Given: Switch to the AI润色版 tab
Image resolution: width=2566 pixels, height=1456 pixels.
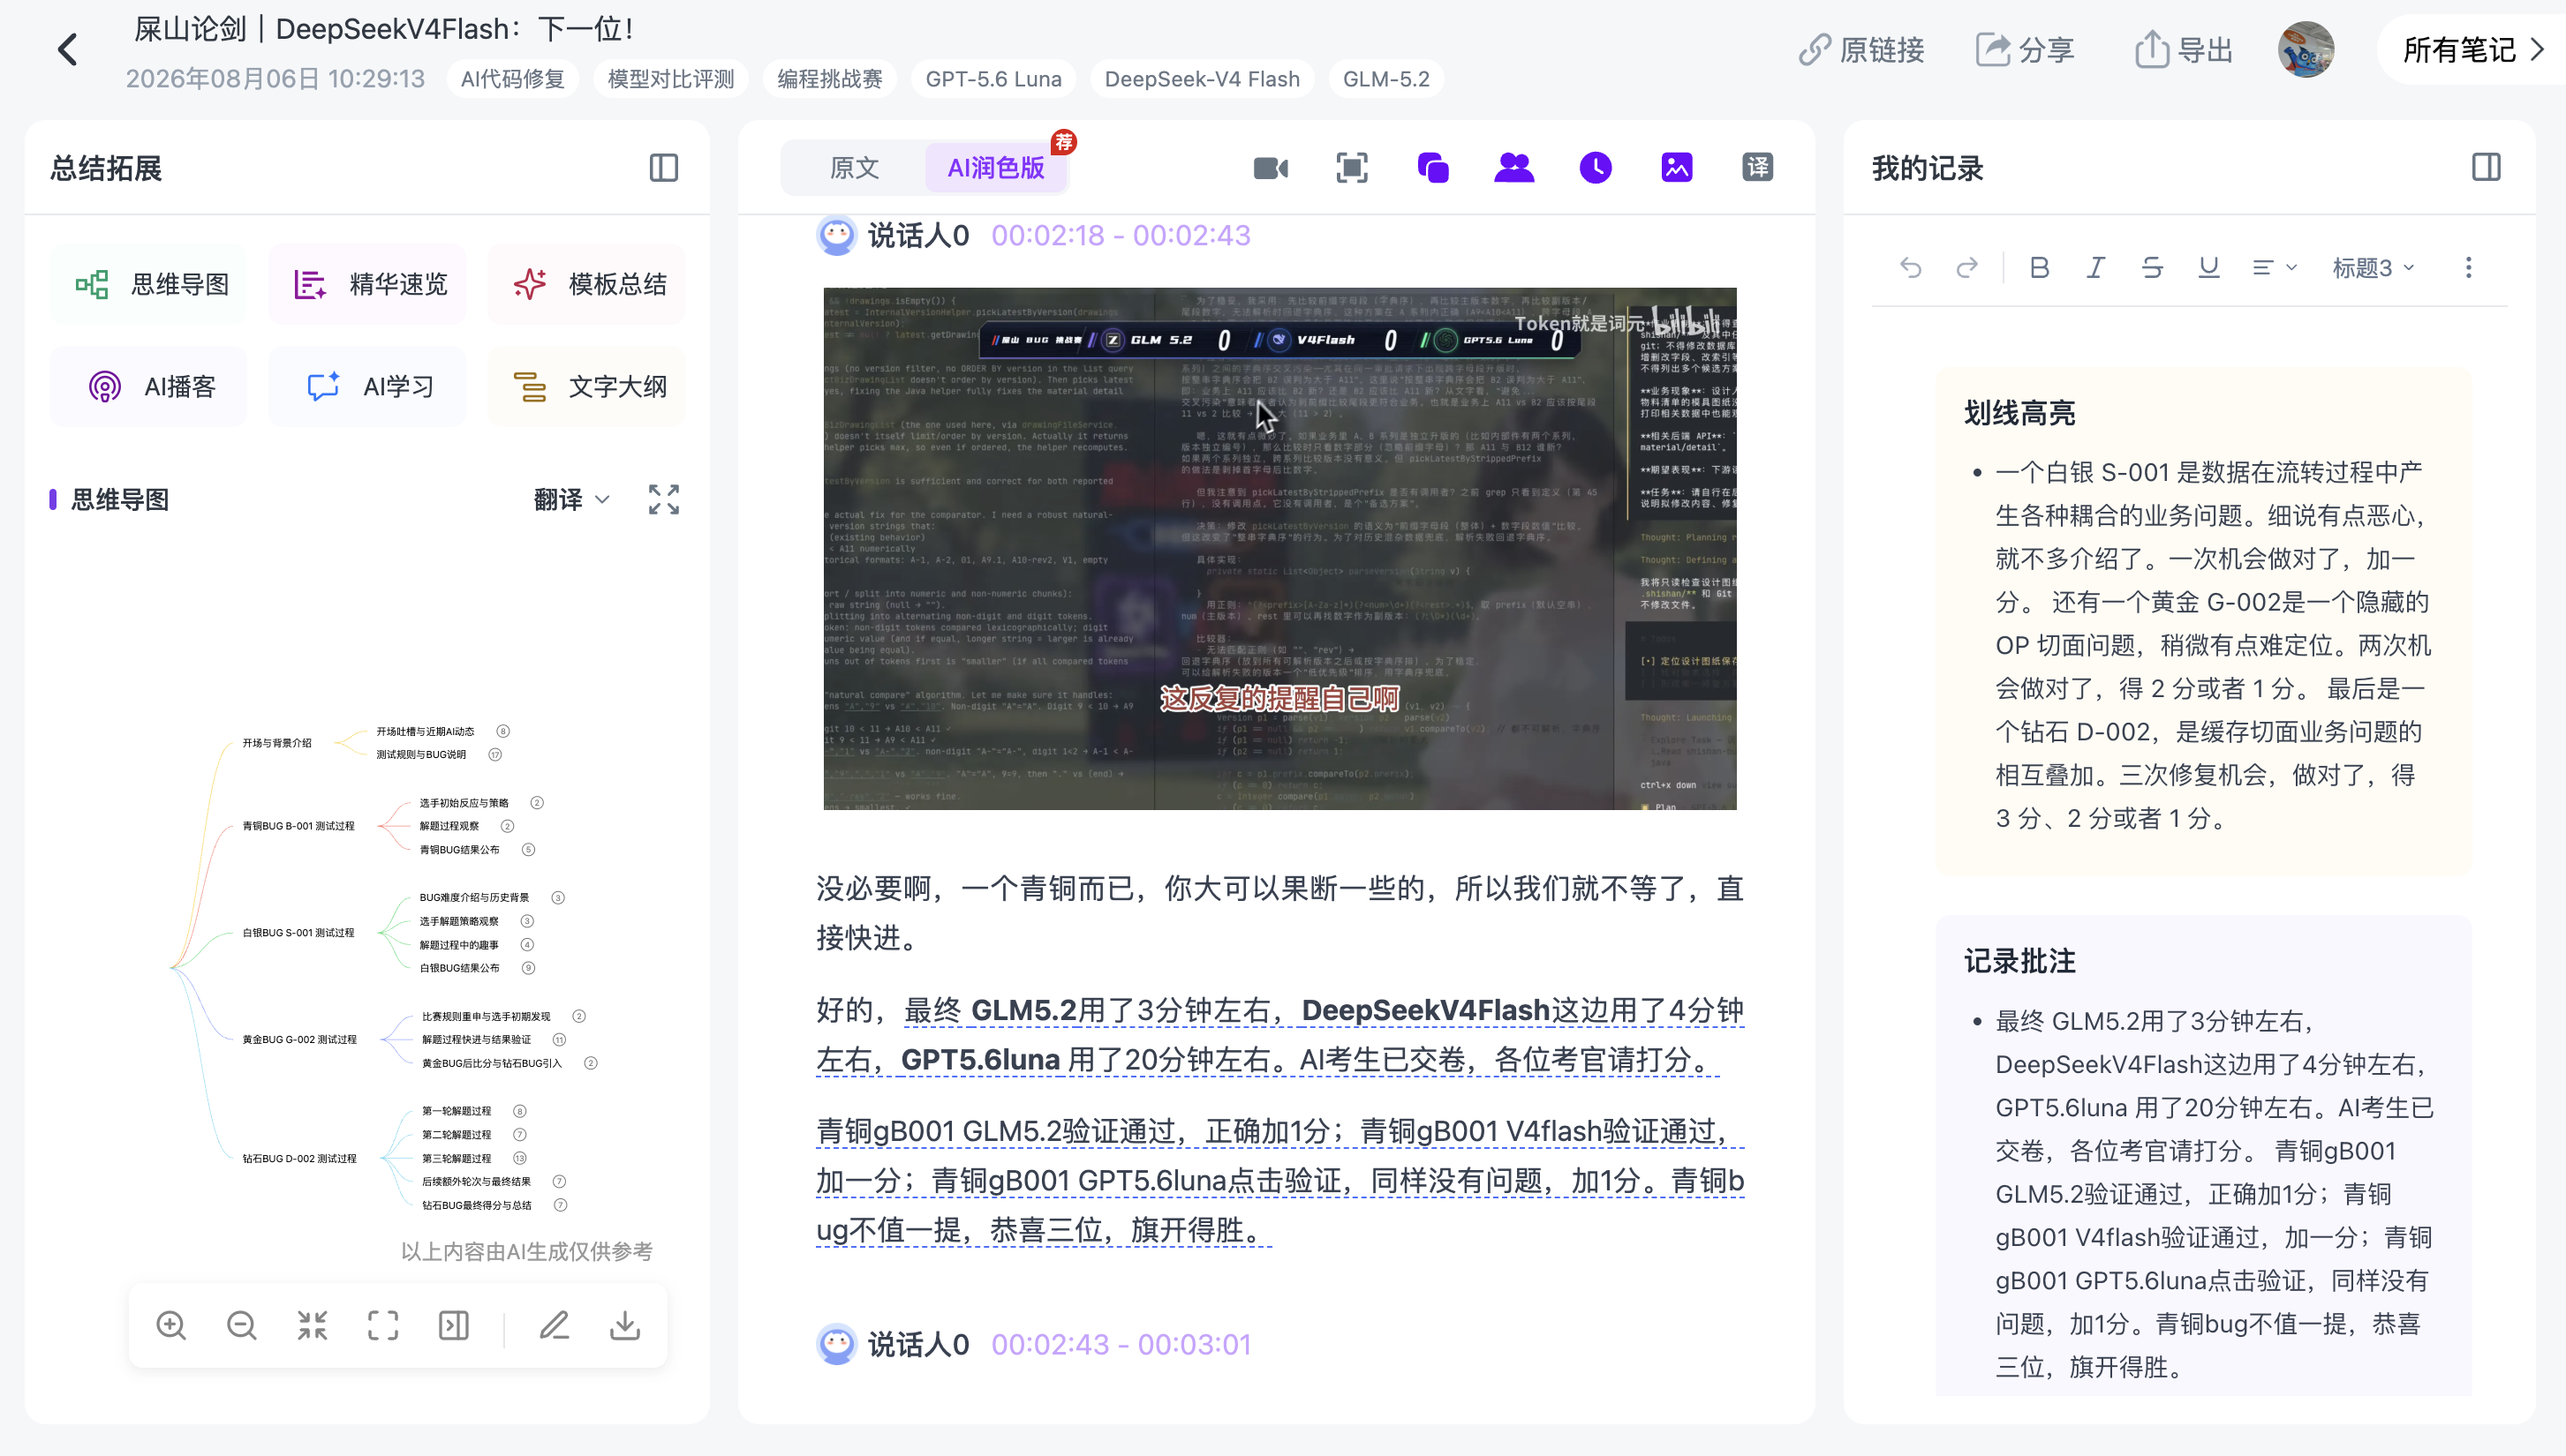Looking at the screenshot, I should click(x=995, y=167).
